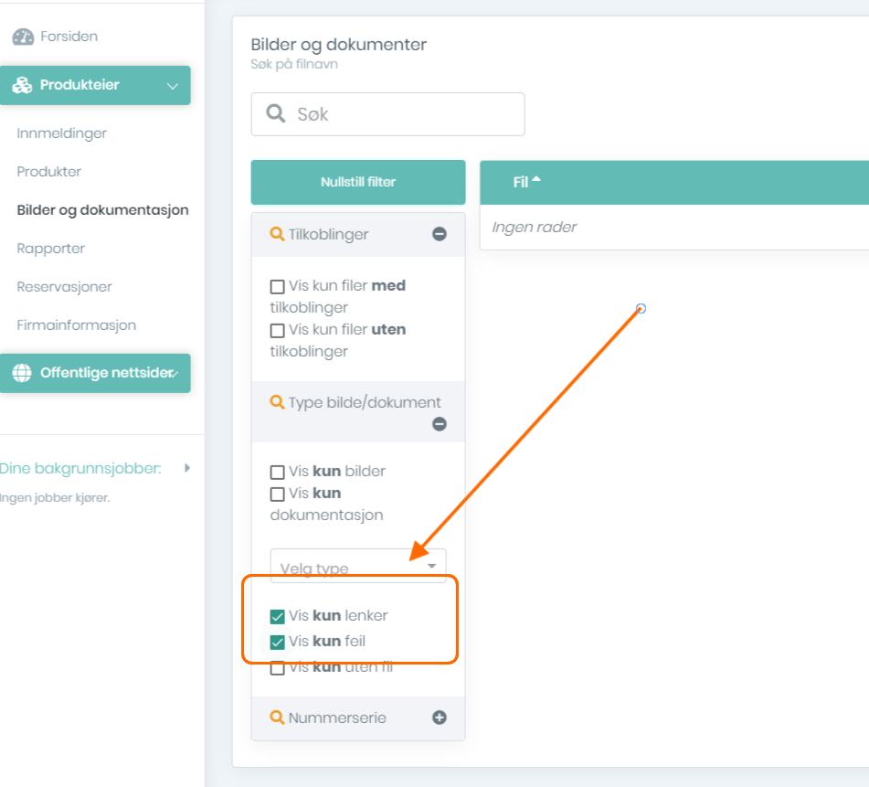This screenshot has height=787, width=869.
Task: Click the Forsiden dashboard icon
Action: [x=23, y=37]
